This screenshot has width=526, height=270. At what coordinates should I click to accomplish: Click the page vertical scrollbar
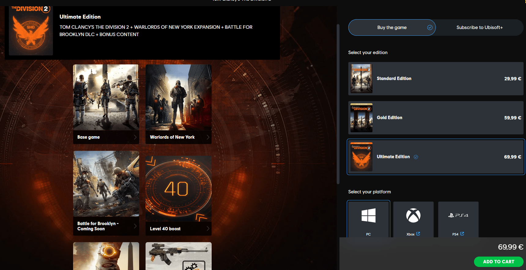[x=338, y=104]
